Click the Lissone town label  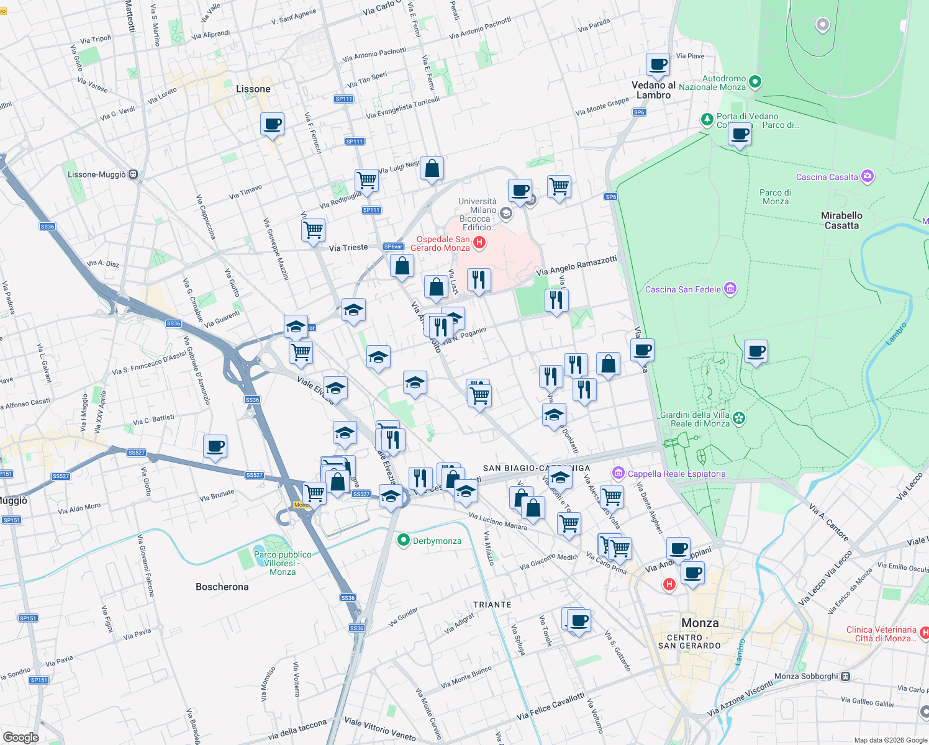[x=253, y=89]
